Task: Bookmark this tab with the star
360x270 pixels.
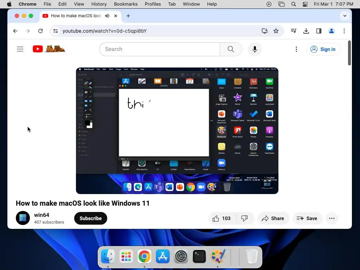Action: (x=276, y=31)
